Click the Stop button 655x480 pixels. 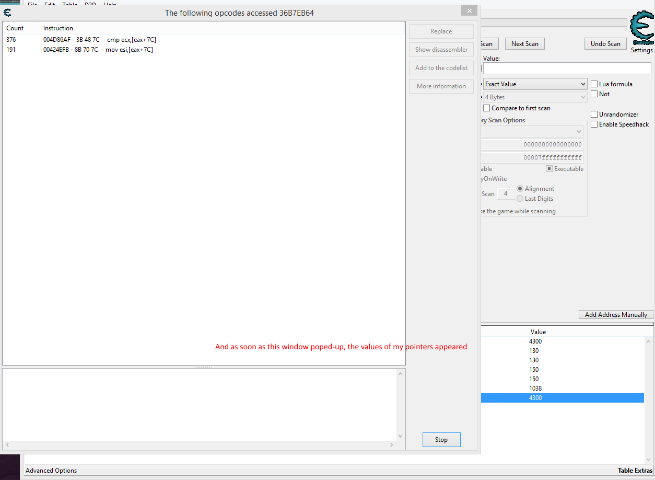pos(441,440)
